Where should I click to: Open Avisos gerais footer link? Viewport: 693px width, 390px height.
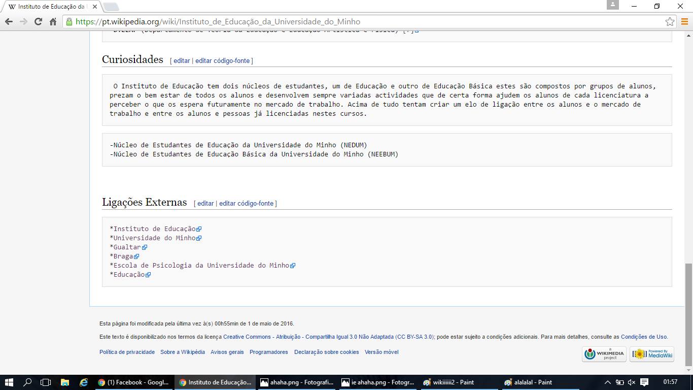pos(227,352)
